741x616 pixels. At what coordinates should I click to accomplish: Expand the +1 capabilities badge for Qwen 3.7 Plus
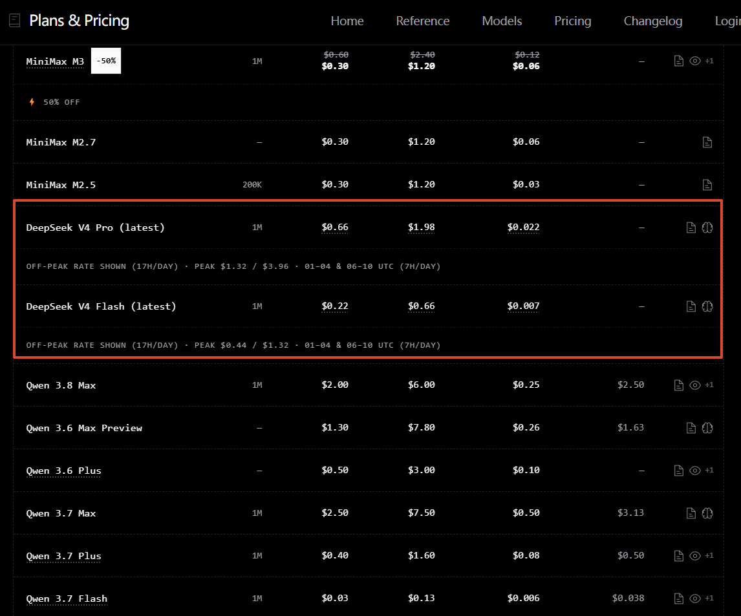(709, 555)
